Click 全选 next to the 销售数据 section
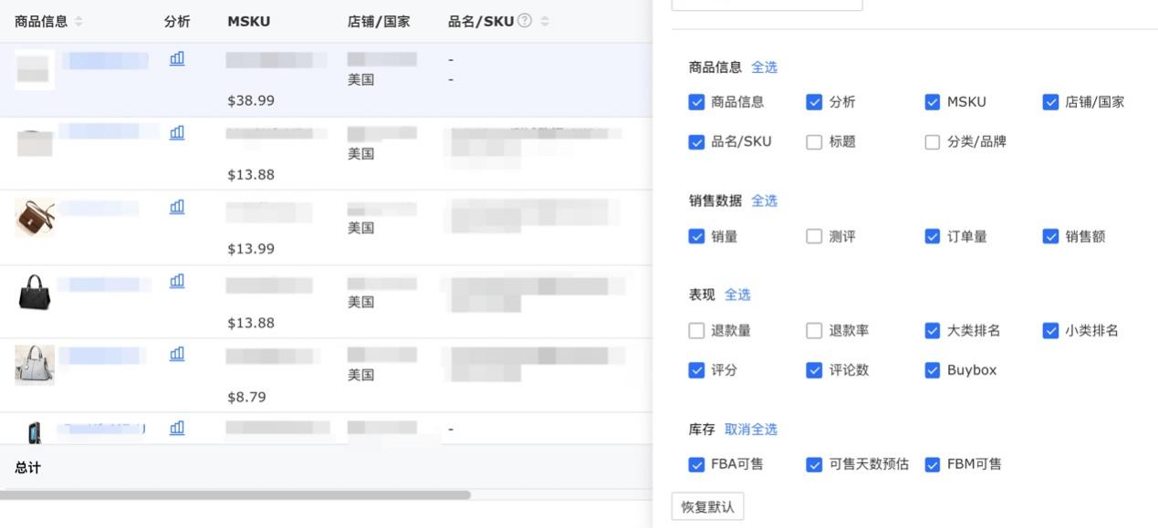The image size is (1158, 528). (764, 200)
